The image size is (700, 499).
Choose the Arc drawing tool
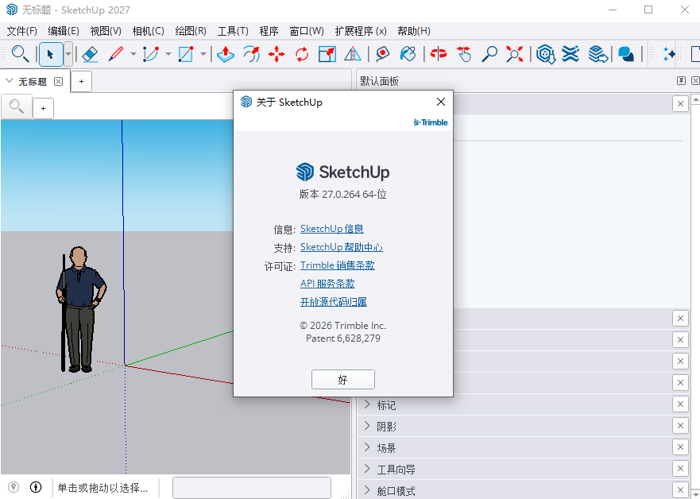pyautogui.click(x=151, y=55)
